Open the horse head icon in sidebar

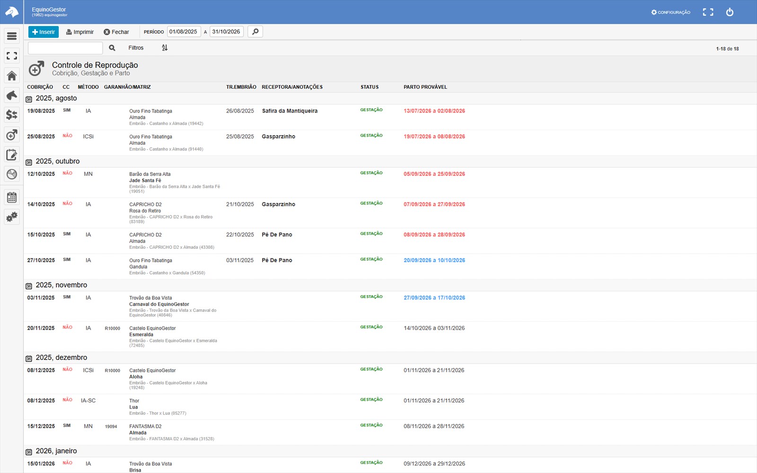(x=12, y=95)
